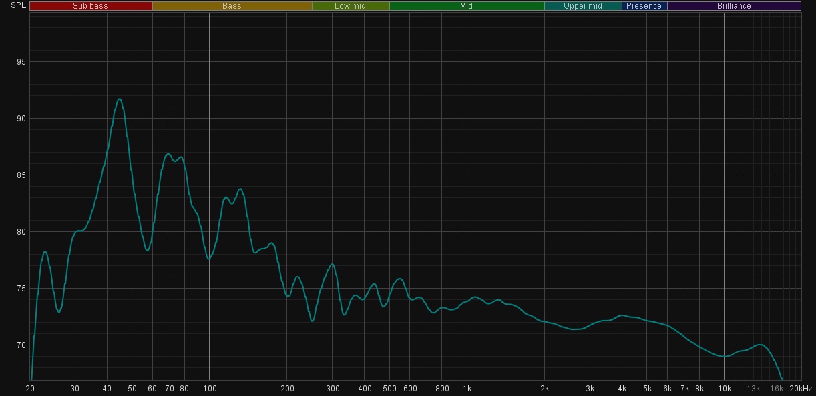This screenshot has width=816, height=396.
Task: Click the Sub bass band label
Action: click(x=90, y=6)
